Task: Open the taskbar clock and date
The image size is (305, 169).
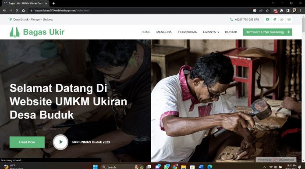Action: tap(291, 167)
